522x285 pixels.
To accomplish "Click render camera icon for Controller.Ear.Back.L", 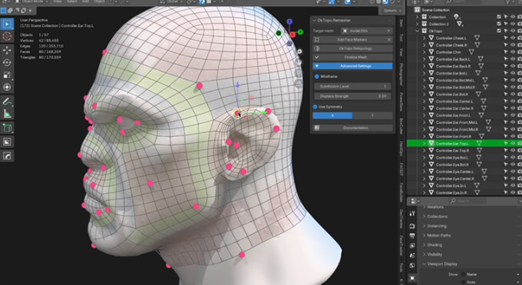I will click(x=520, y=59).
